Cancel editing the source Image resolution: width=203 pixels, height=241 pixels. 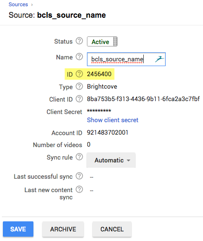coord(112,229)
